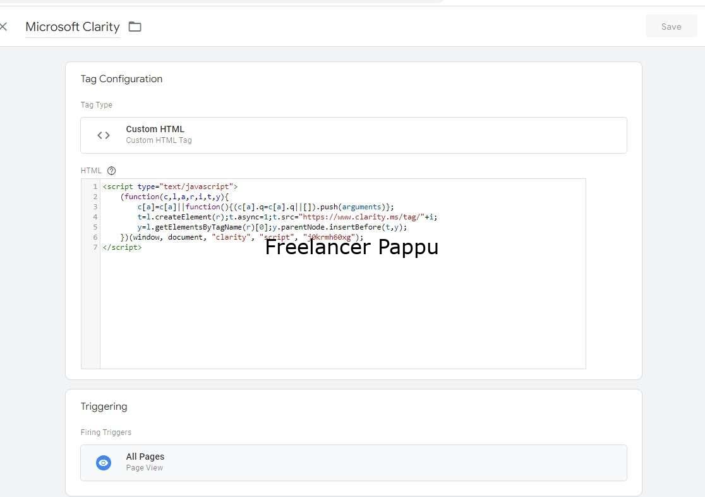Click line number 4 in the editor gutter
The height and width of the screenshot is (497, 705).
95,217
